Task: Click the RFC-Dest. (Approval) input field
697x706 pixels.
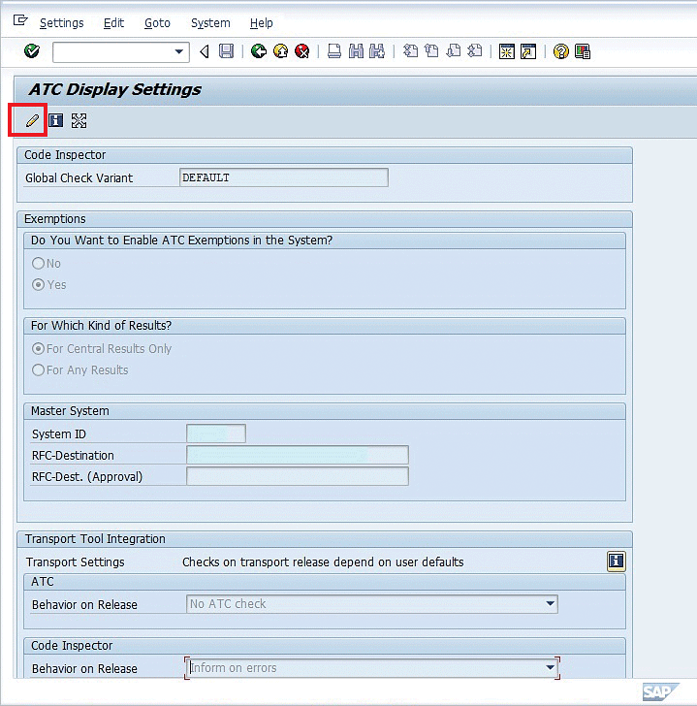Action: [x=297, y=476]
